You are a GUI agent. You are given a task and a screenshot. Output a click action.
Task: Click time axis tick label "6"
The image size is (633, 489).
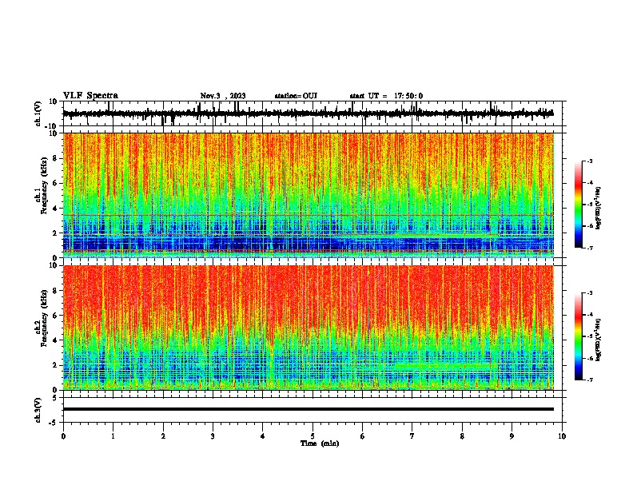[x=363, y=436]
